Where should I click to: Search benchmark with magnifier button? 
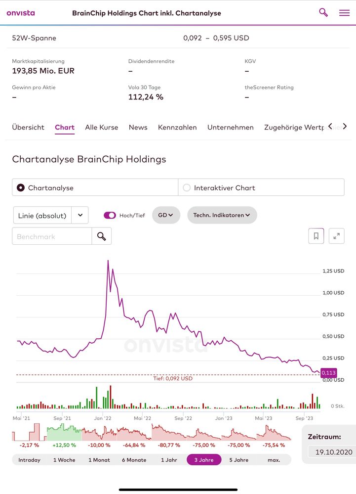point(102,236)
